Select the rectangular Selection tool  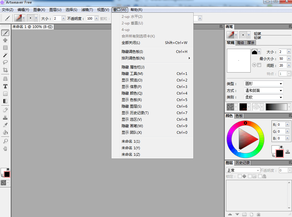(5, 48)
